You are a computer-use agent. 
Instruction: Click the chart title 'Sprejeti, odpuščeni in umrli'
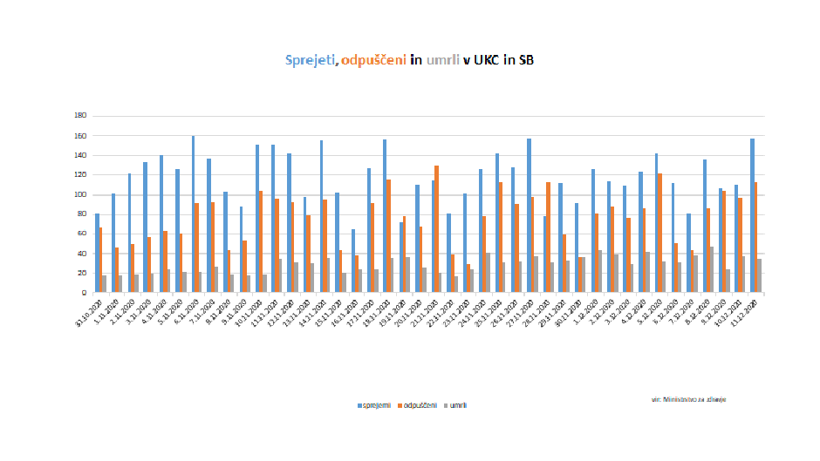click(x=410, y=61)
